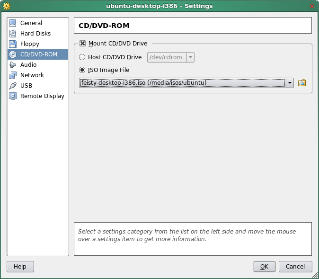Click the General monitor icon in sidebar
Viewport: 319px width, 279px height.
click(x=13, y=23)
